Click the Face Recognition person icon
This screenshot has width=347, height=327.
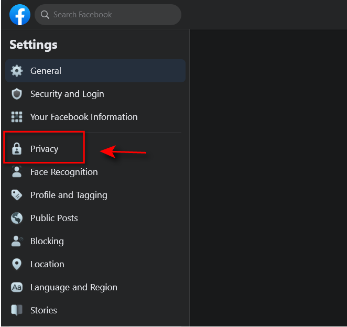[x=17, y=172]
